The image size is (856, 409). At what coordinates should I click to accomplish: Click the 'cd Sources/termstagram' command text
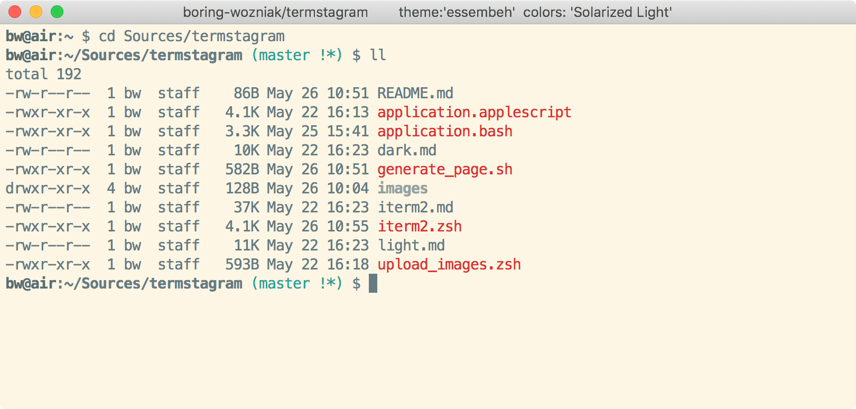point(191,36)
